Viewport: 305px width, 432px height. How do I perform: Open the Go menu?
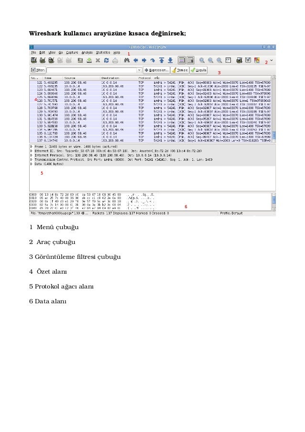(x=61, y=52)
